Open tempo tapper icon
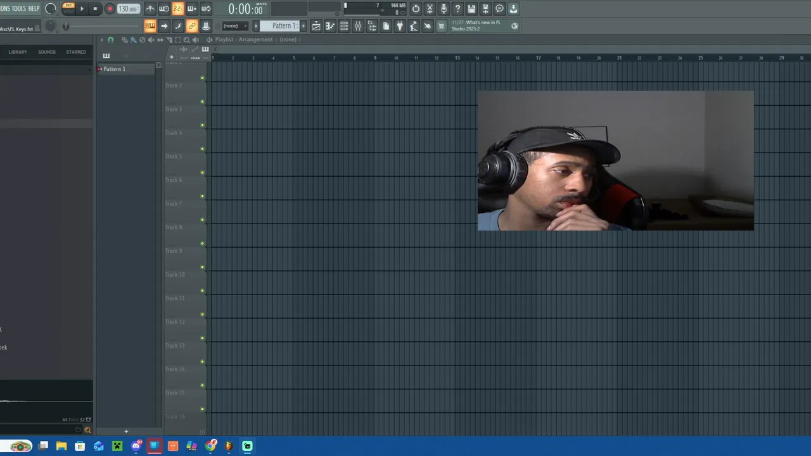This screenshot has height=456, width=811. tap(414, 26)
